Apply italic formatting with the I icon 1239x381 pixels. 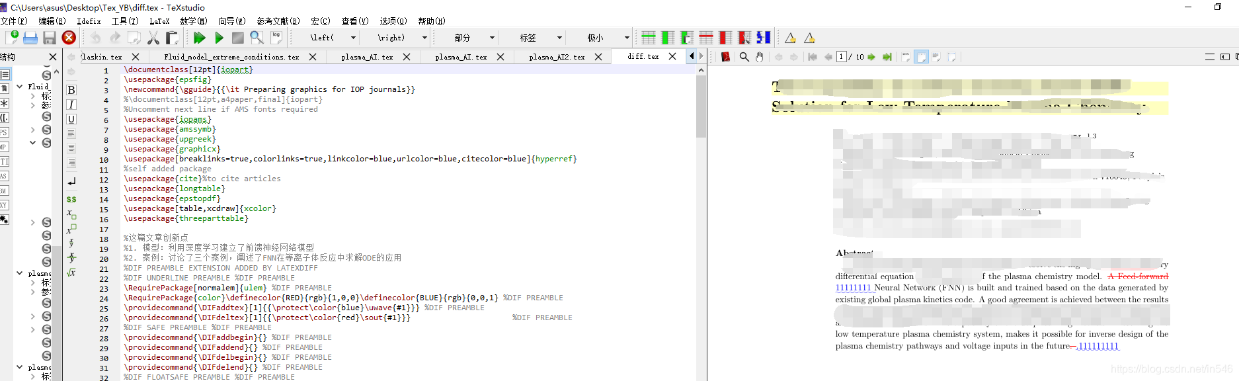71,105
